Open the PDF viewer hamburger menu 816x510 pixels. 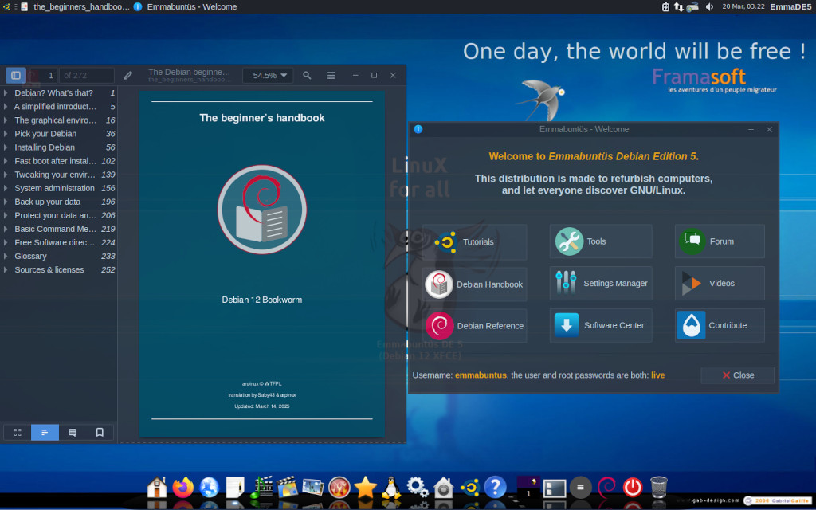point(331,76)
